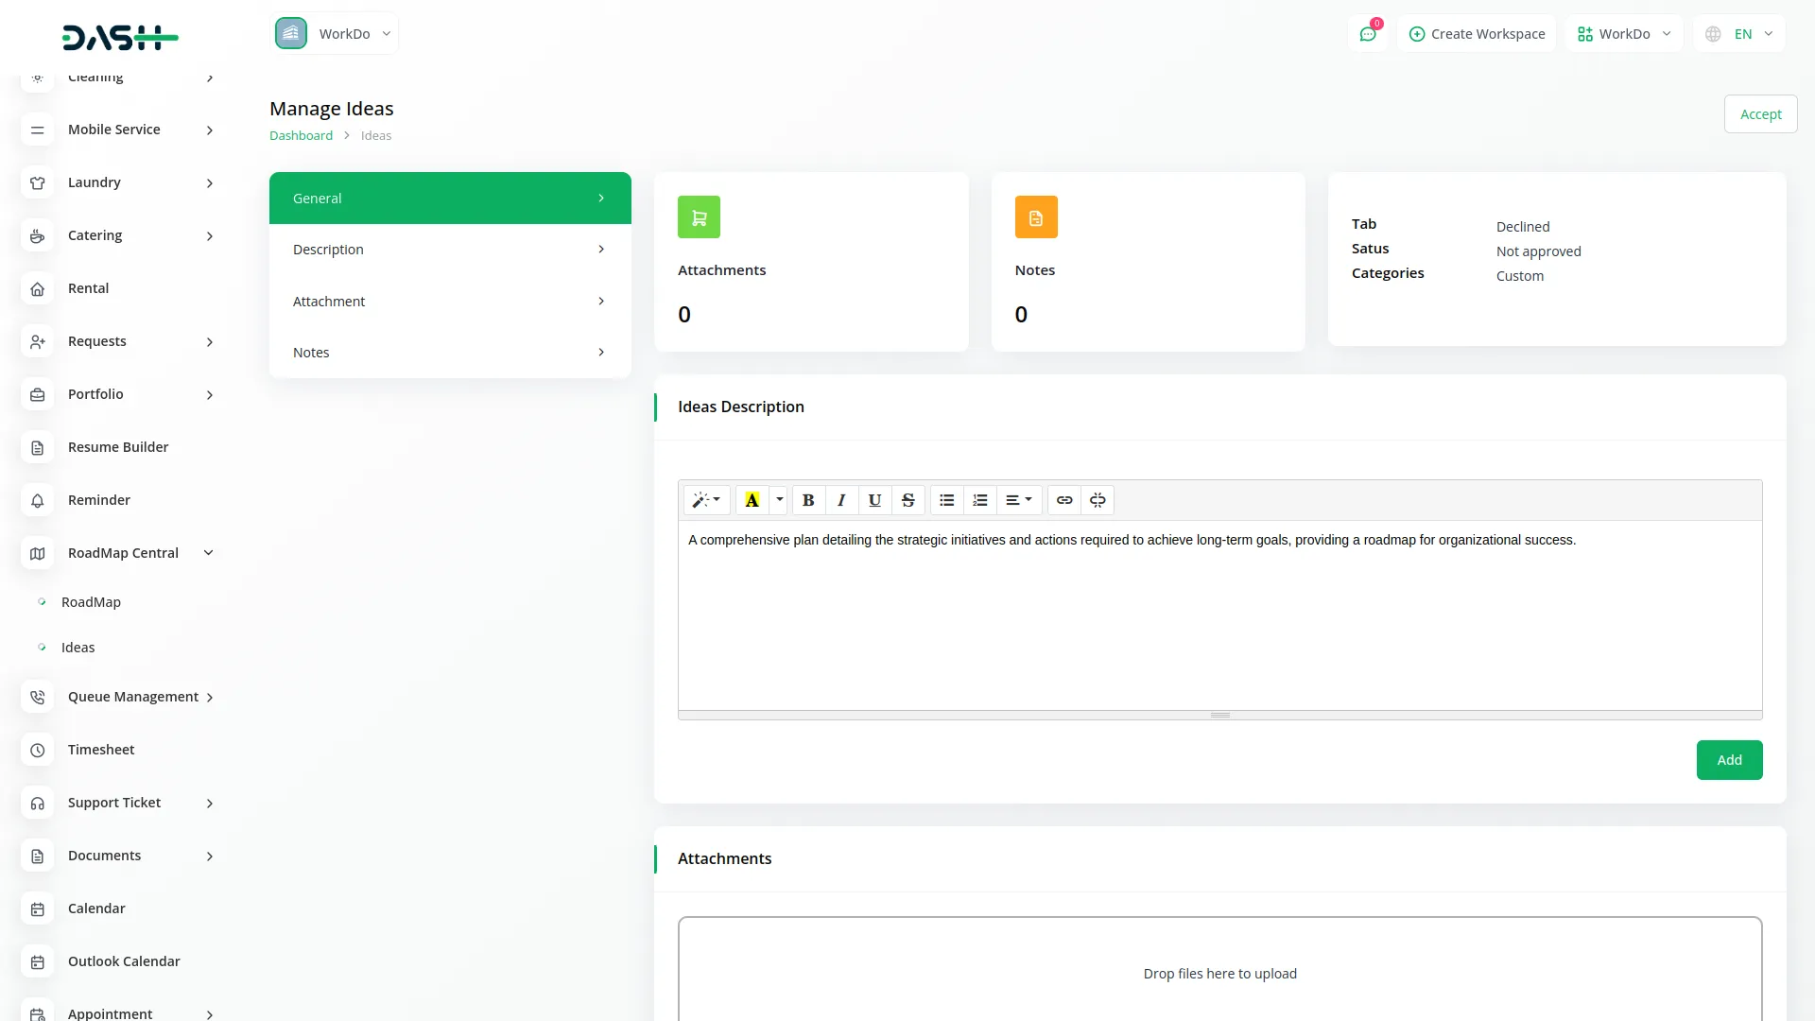Click the Accept button

1759,113
